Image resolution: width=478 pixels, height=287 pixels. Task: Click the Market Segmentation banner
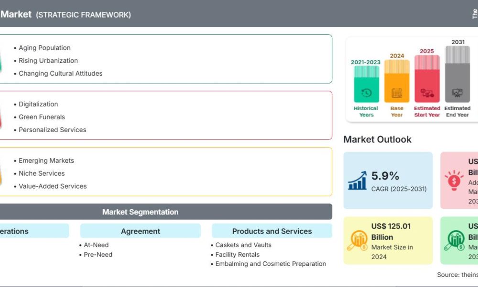pos(140,212)
